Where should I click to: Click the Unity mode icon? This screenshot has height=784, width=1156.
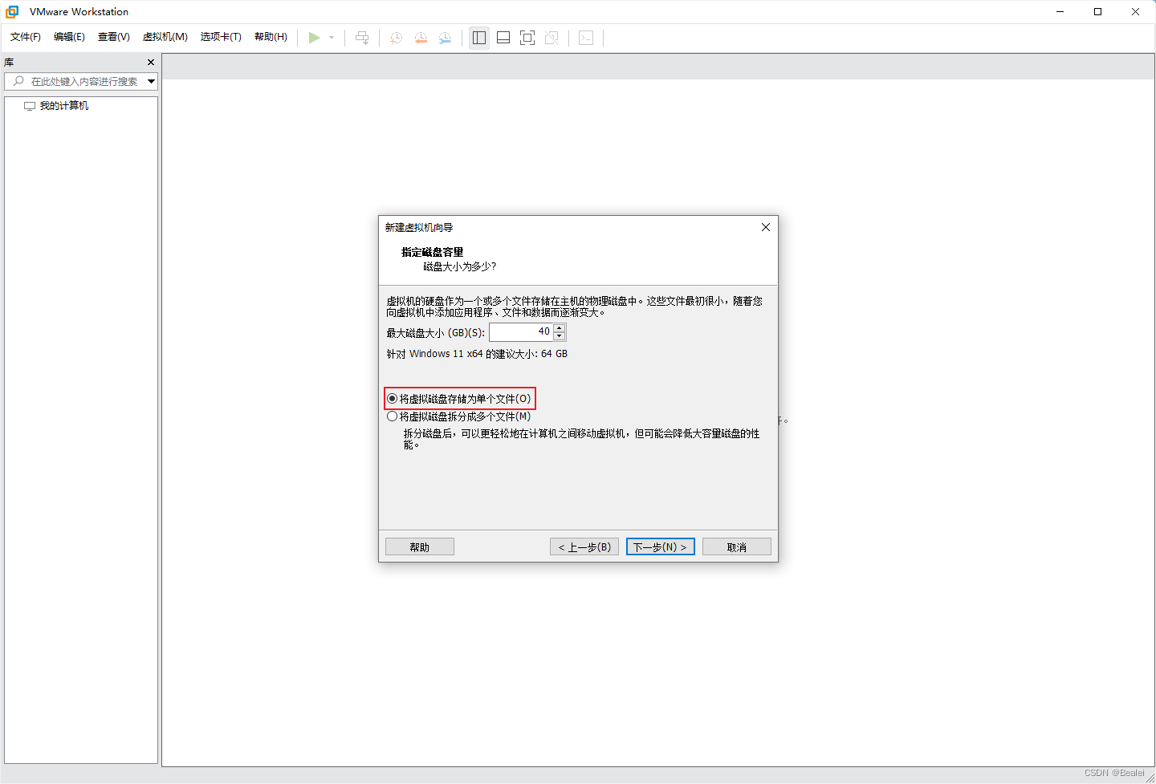click(552, 38)
